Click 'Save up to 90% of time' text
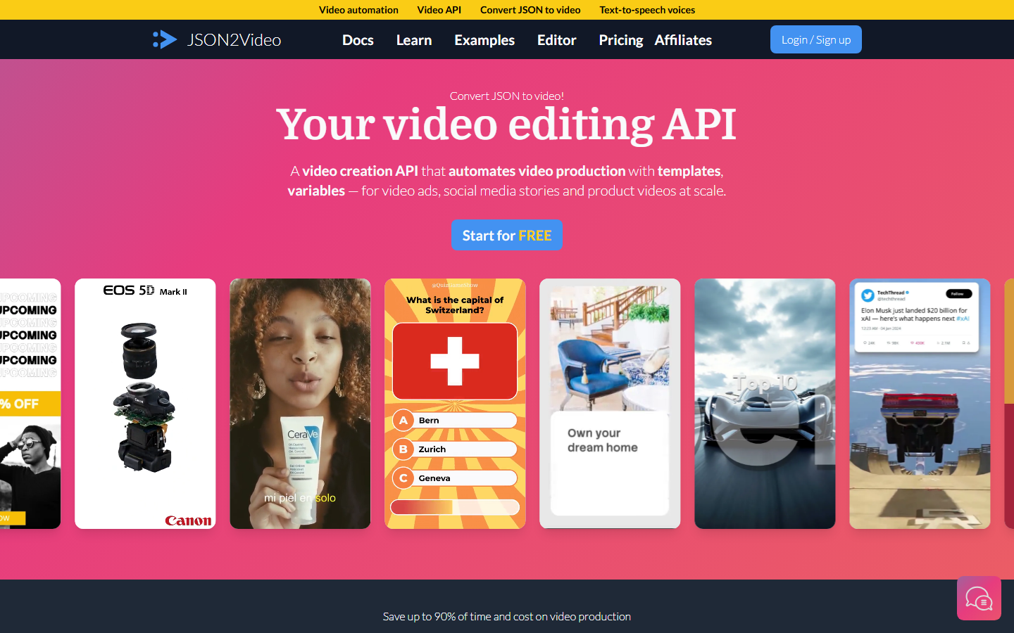Image resolution: width=1014 pixels, height=633 pixels. [507, 616]
